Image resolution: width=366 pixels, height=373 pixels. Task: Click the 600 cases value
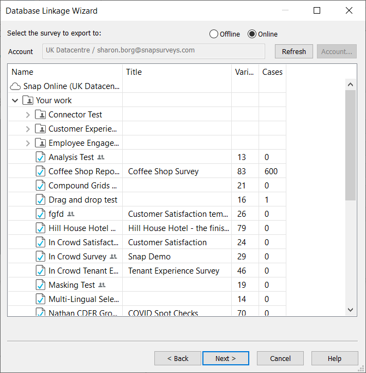click(x=271, y=171)
